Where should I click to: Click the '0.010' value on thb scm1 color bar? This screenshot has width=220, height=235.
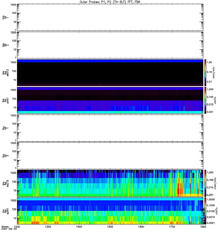pos(210,105)
